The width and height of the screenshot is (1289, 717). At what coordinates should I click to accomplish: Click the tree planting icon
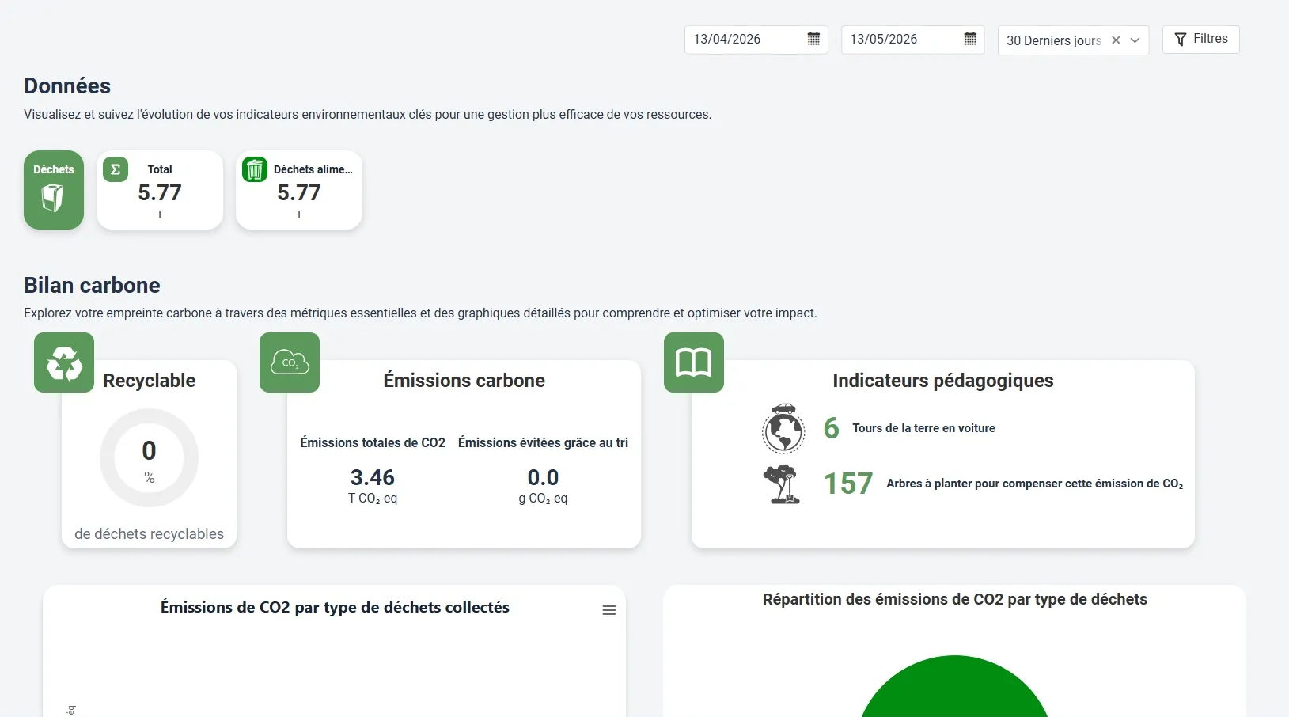pyautogui.click(x=782, y=484)
